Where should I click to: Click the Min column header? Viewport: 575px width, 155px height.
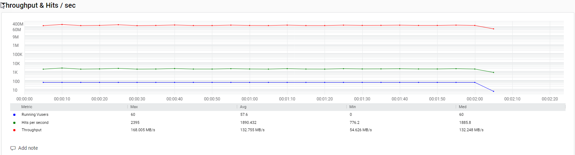(x=353, y=107)
